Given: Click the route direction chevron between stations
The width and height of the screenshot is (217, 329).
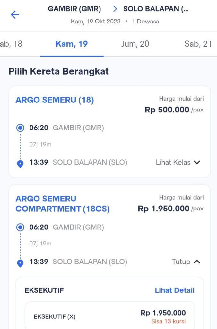Looking at the screenshot, I should (115, 9).
